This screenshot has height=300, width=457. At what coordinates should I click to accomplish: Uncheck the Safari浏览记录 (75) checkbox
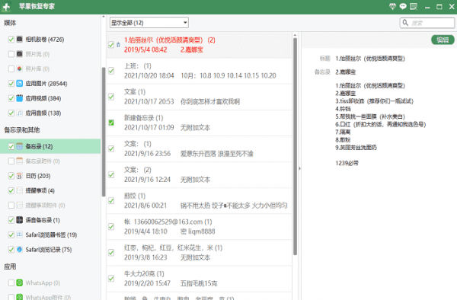[11, 249]
